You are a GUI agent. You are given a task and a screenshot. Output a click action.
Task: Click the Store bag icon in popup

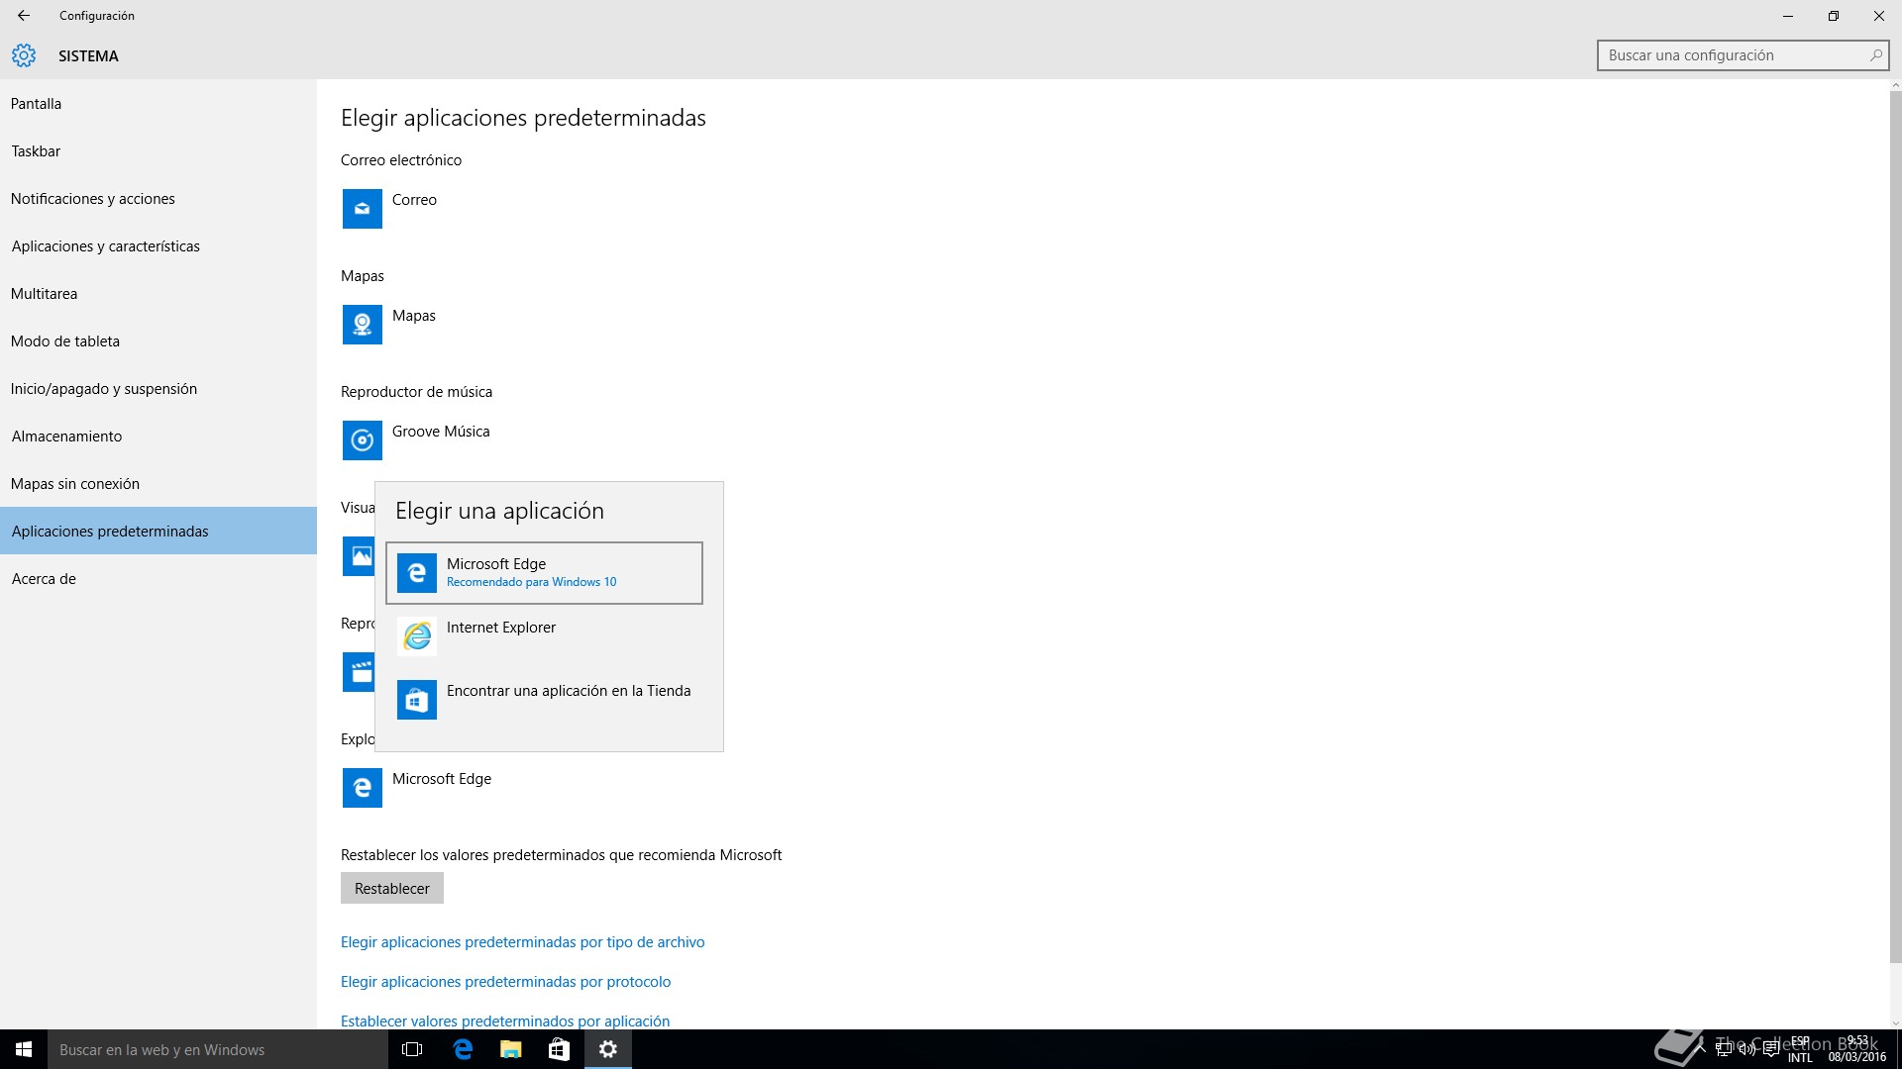[417, 700]
